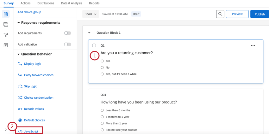
Task: Click the Skip logic arrow icon
Action: pyautogui.click(x=20, y=86)
